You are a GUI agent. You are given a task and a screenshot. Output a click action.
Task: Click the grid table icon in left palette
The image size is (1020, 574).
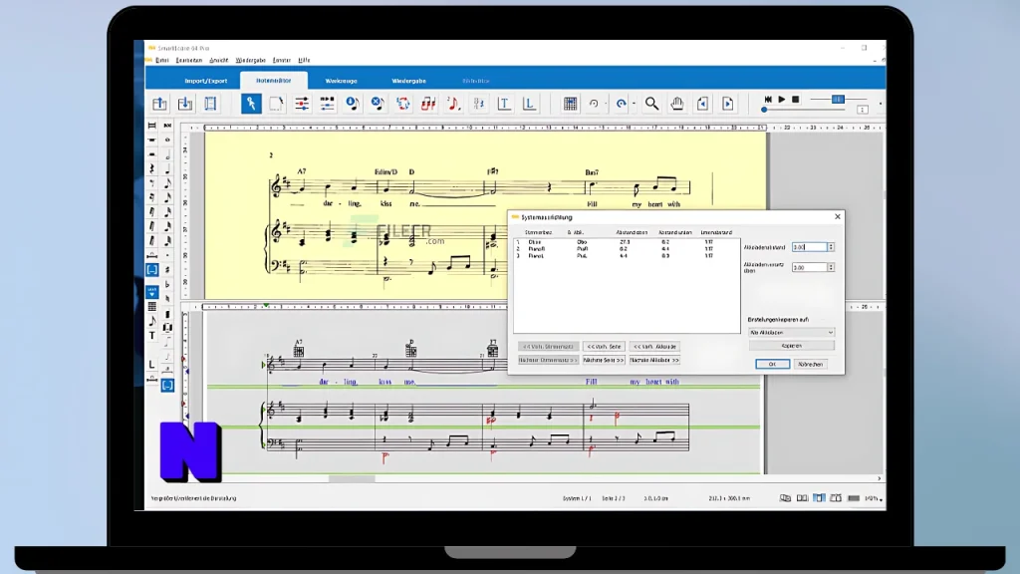click(151, 307)
